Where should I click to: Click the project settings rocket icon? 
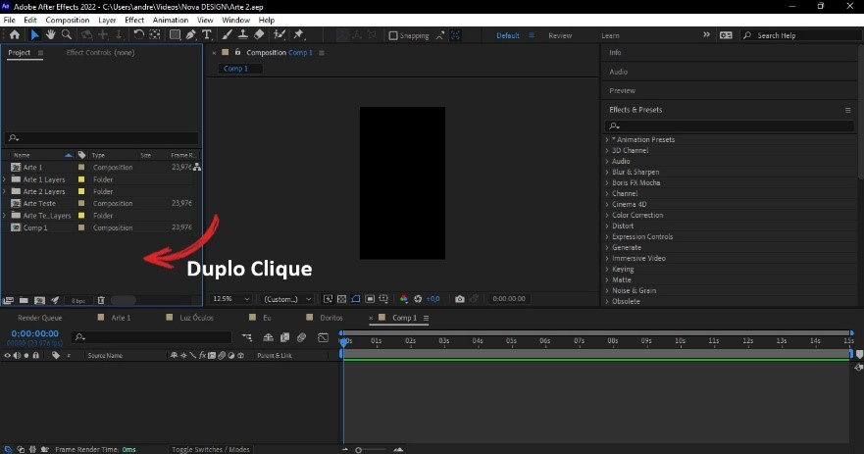[x=55, y=300]
